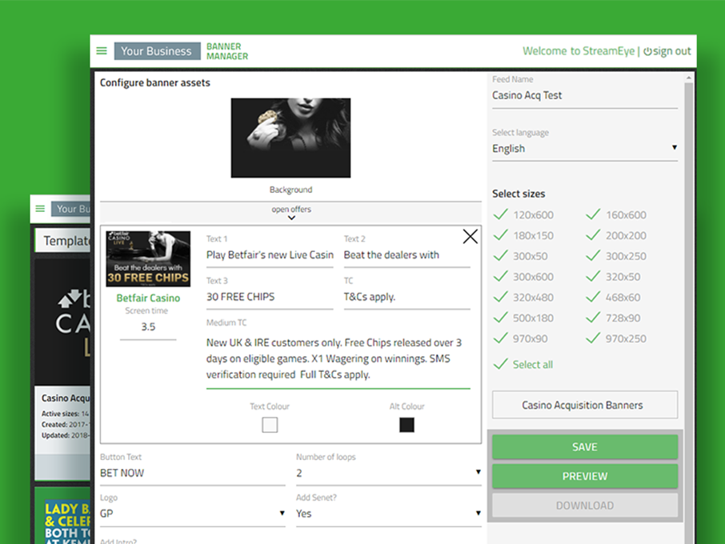This screenshot has height=544, width=725.
Task: Toggle the 320x480 size checkmark
Action: tap(501, 297)
